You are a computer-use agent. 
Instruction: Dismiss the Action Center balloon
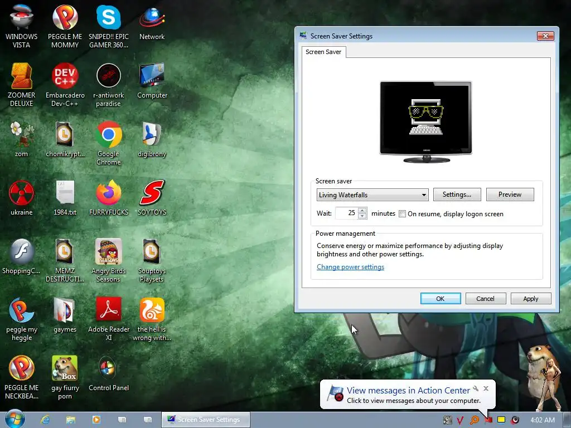[x=486, y=388]
